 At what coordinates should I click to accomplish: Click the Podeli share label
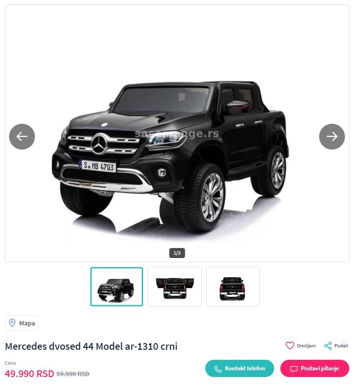tap(341, 345)
